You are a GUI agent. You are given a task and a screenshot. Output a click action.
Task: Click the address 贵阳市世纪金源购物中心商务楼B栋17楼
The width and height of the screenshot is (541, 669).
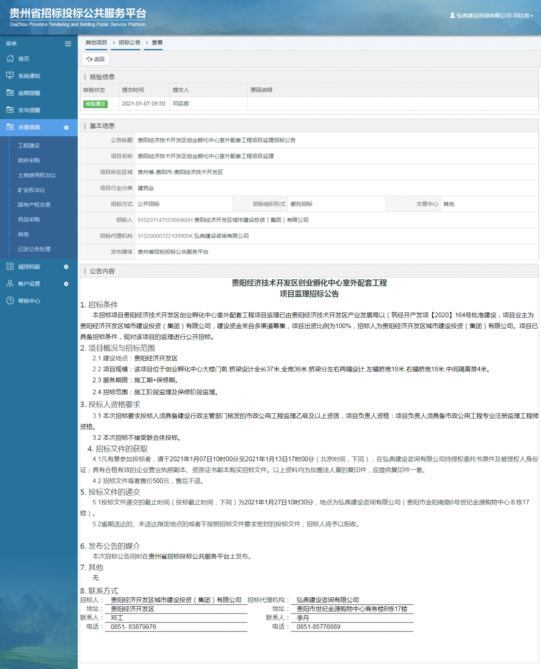coord(352,609)
